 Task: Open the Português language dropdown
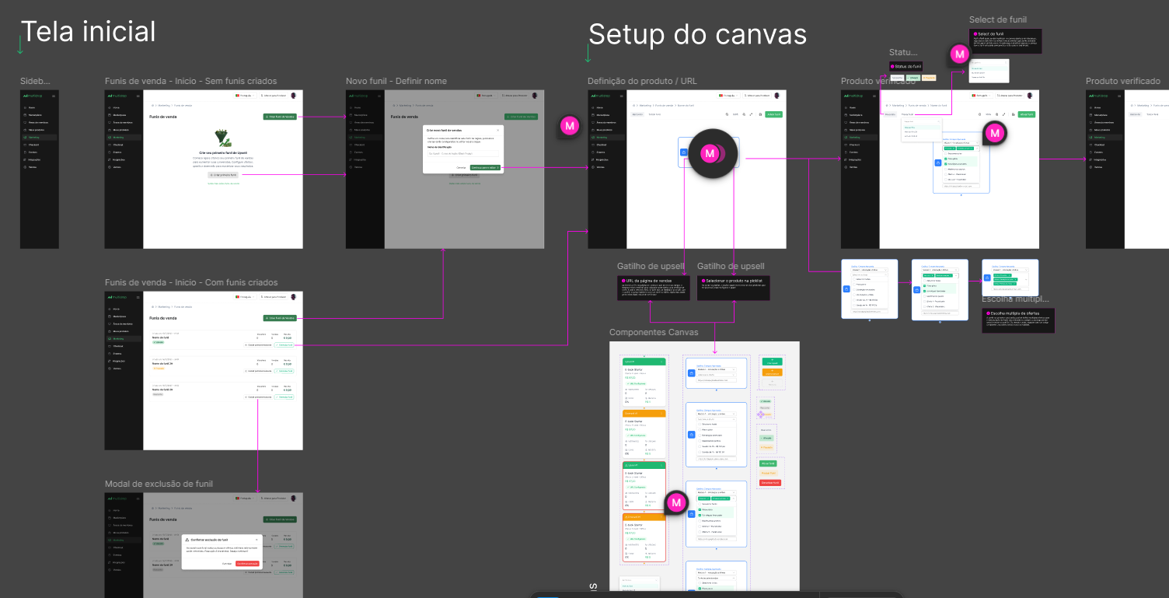245,96
